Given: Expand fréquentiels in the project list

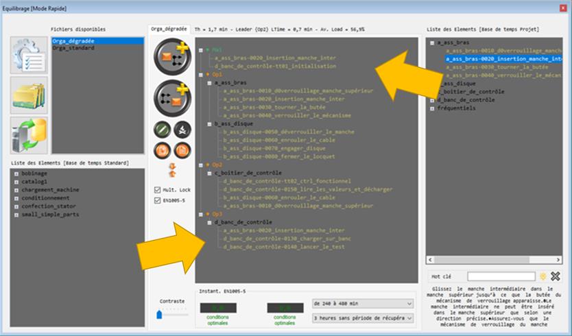Looking at the screenshot, I should [432, 109].
